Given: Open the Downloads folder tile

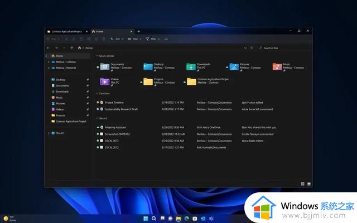Looking at the screenshot, I should point(199,67).
